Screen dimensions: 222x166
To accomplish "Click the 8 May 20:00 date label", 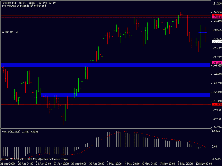I will 185,164.
